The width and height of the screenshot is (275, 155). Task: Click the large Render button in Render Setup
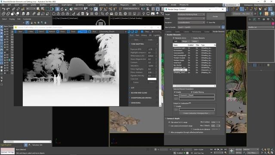(215, 16)
